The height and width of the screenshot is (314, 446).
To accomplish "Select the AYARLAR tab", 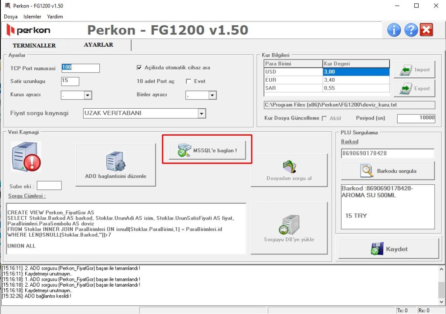I will pos(98,44).
